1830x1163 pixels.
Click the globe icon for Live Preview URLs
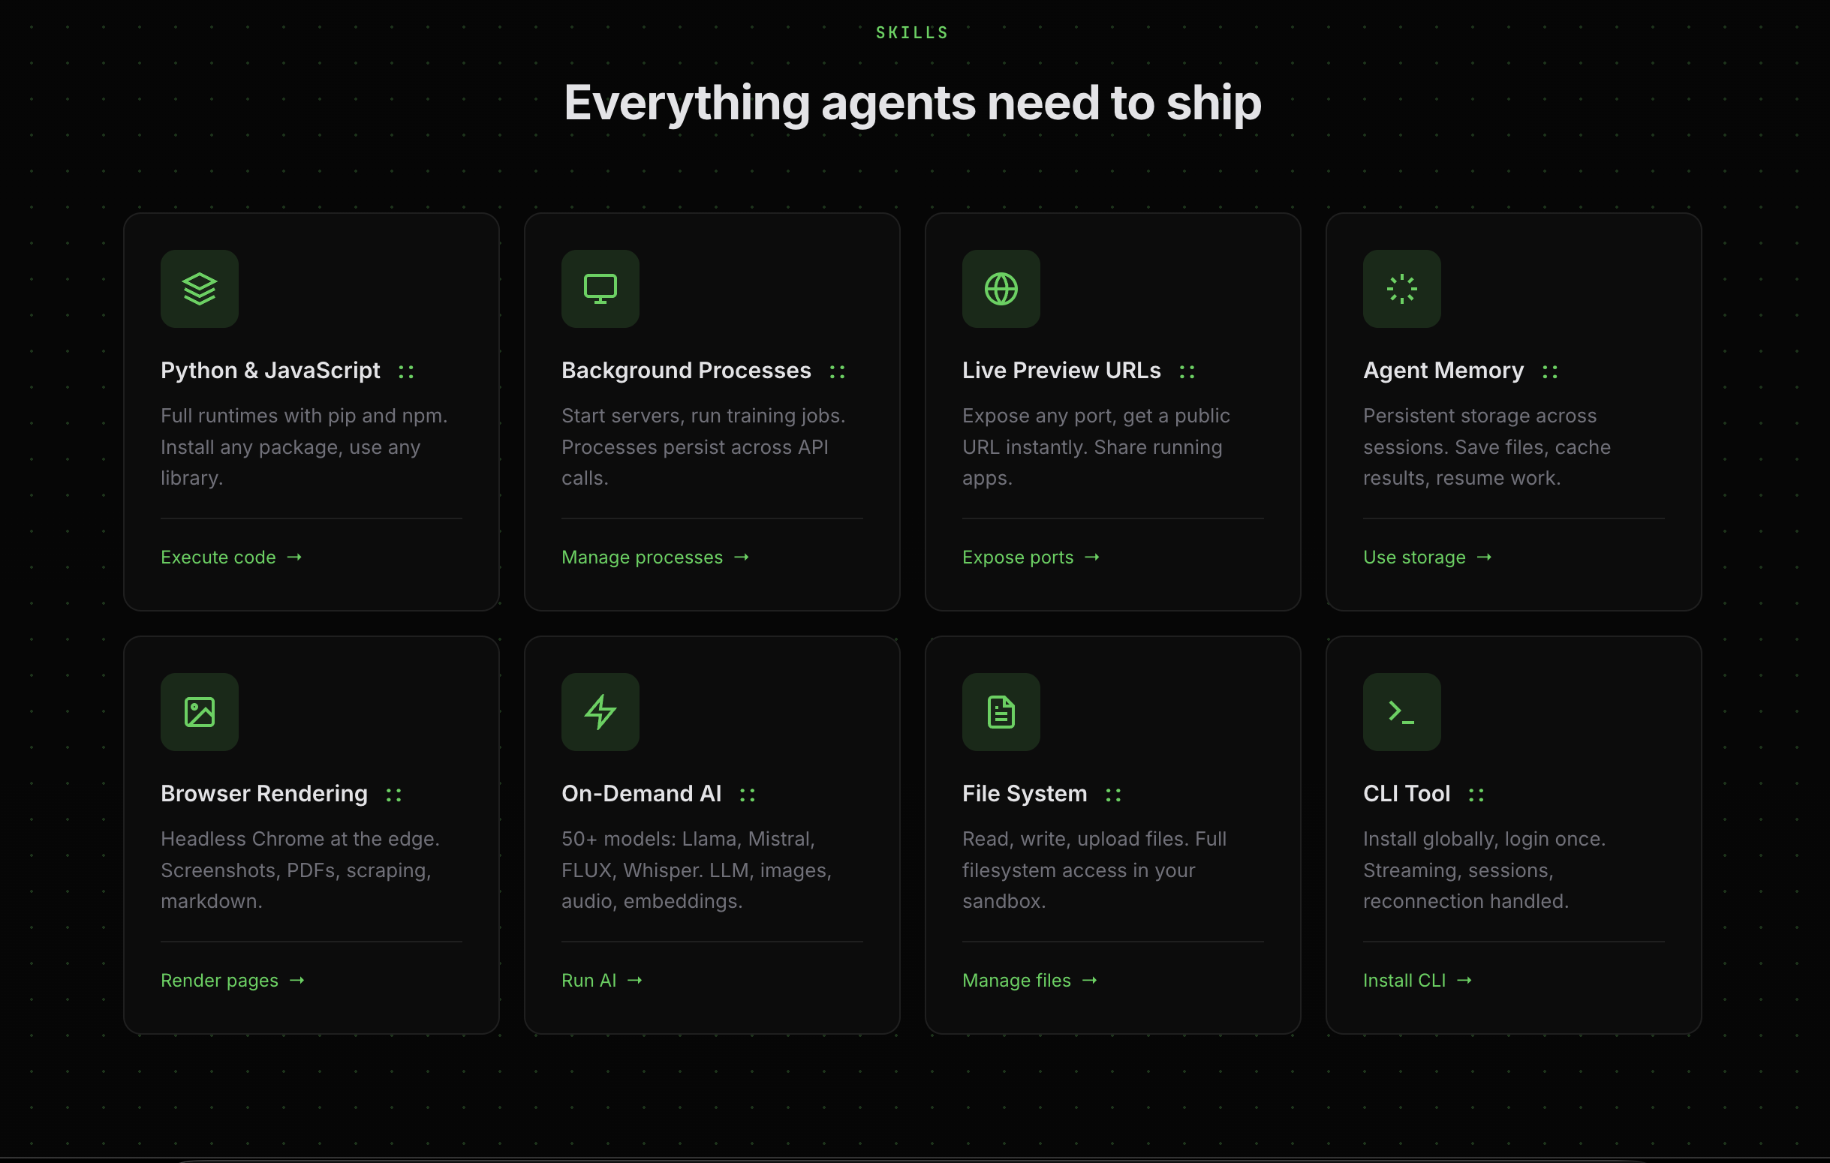(1000, 289)
